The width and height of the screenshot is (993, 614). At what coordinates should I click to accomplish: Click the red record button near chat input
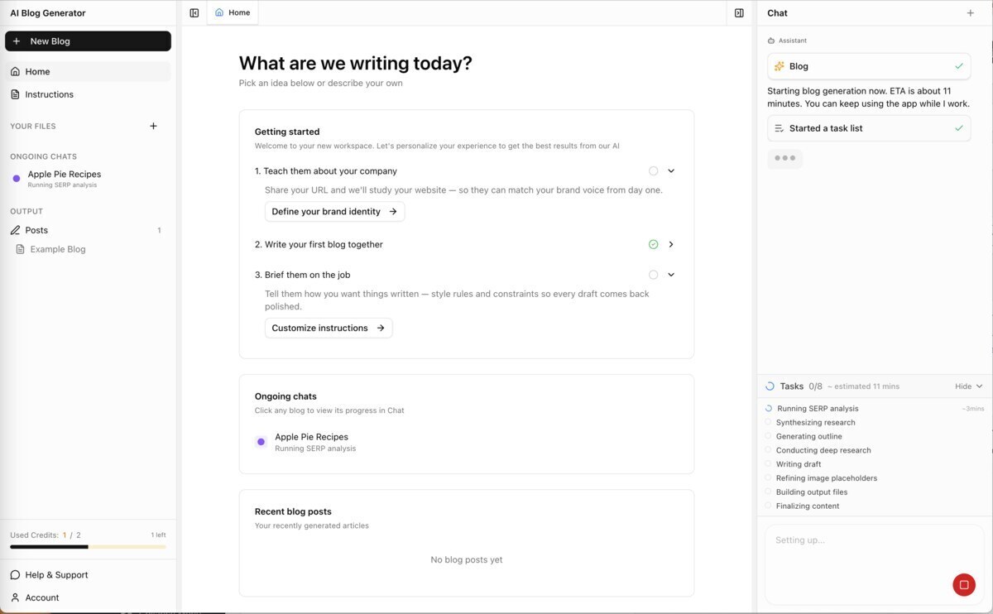pyautogui.click(x=964, y=584)
